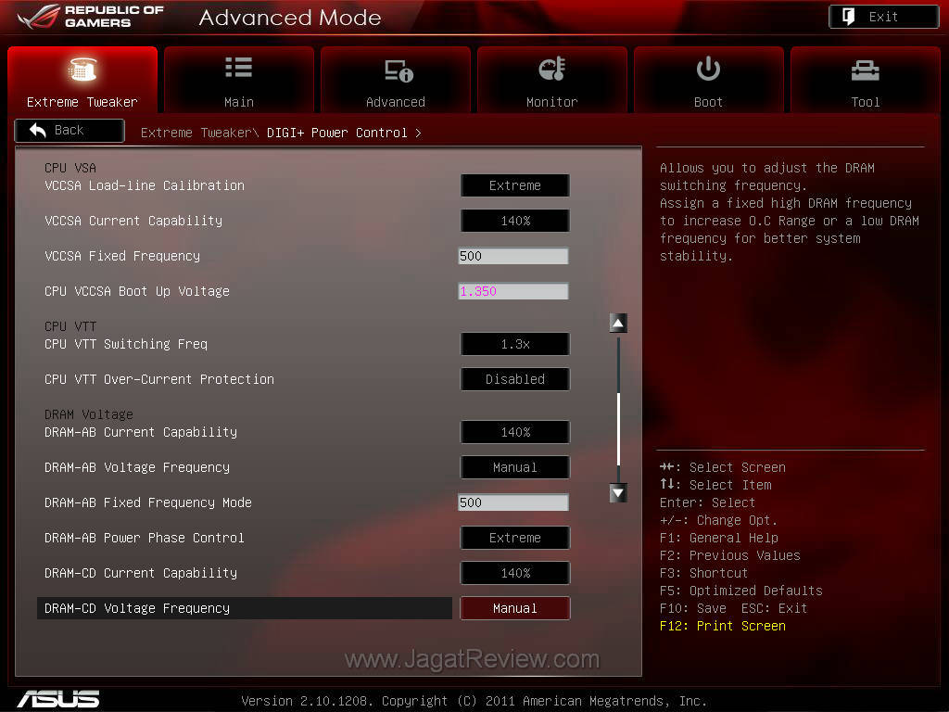This screenshot has height=712, width=949.
Task: Click the Exit button
Action: (883, 17)
